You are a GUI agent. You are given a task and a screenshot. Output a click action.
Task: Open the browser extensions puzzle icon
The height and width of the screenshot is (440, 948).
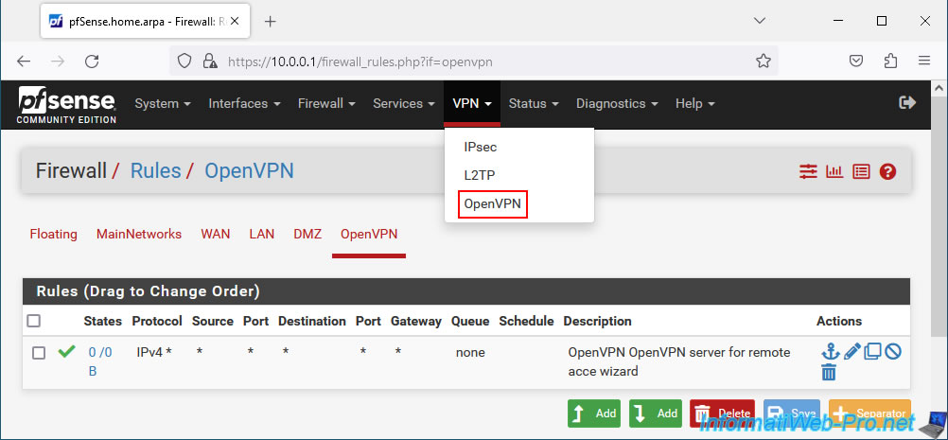[890, 62]
